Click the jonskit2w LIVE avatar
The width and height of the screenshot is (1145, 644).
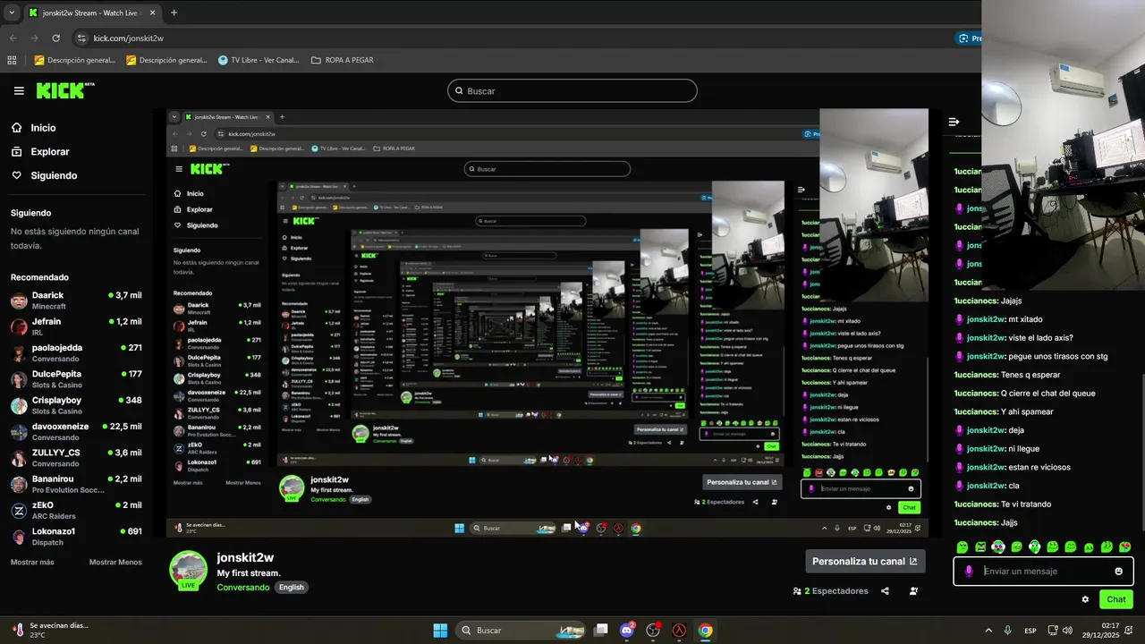pyautogui.click(x=188, y=570)
